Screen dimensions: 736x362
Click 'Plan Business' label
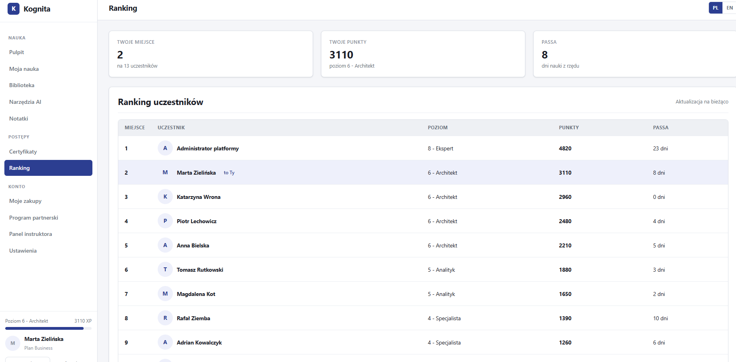38,348
